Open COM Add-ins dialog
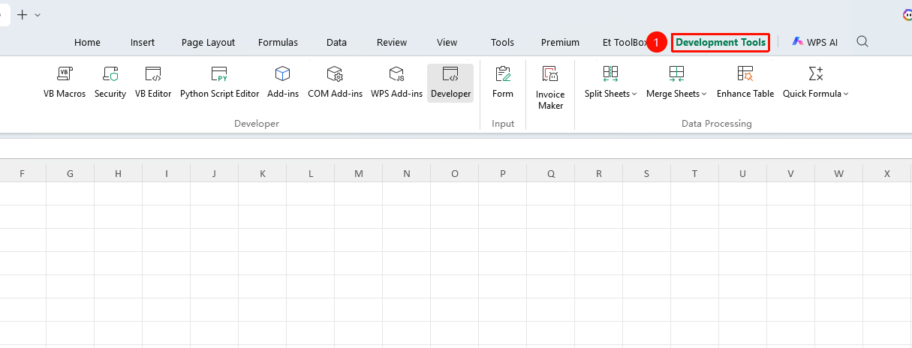912x348 pixels. coord(335,83)
